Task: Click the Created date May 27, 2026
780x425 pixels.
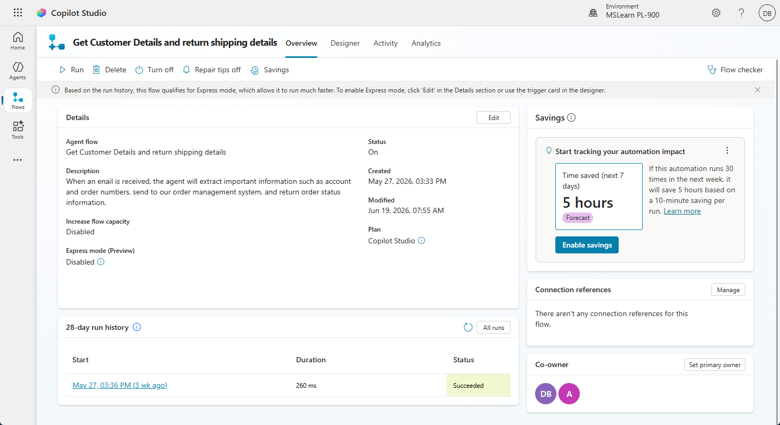Action: [x=407, y=181]
